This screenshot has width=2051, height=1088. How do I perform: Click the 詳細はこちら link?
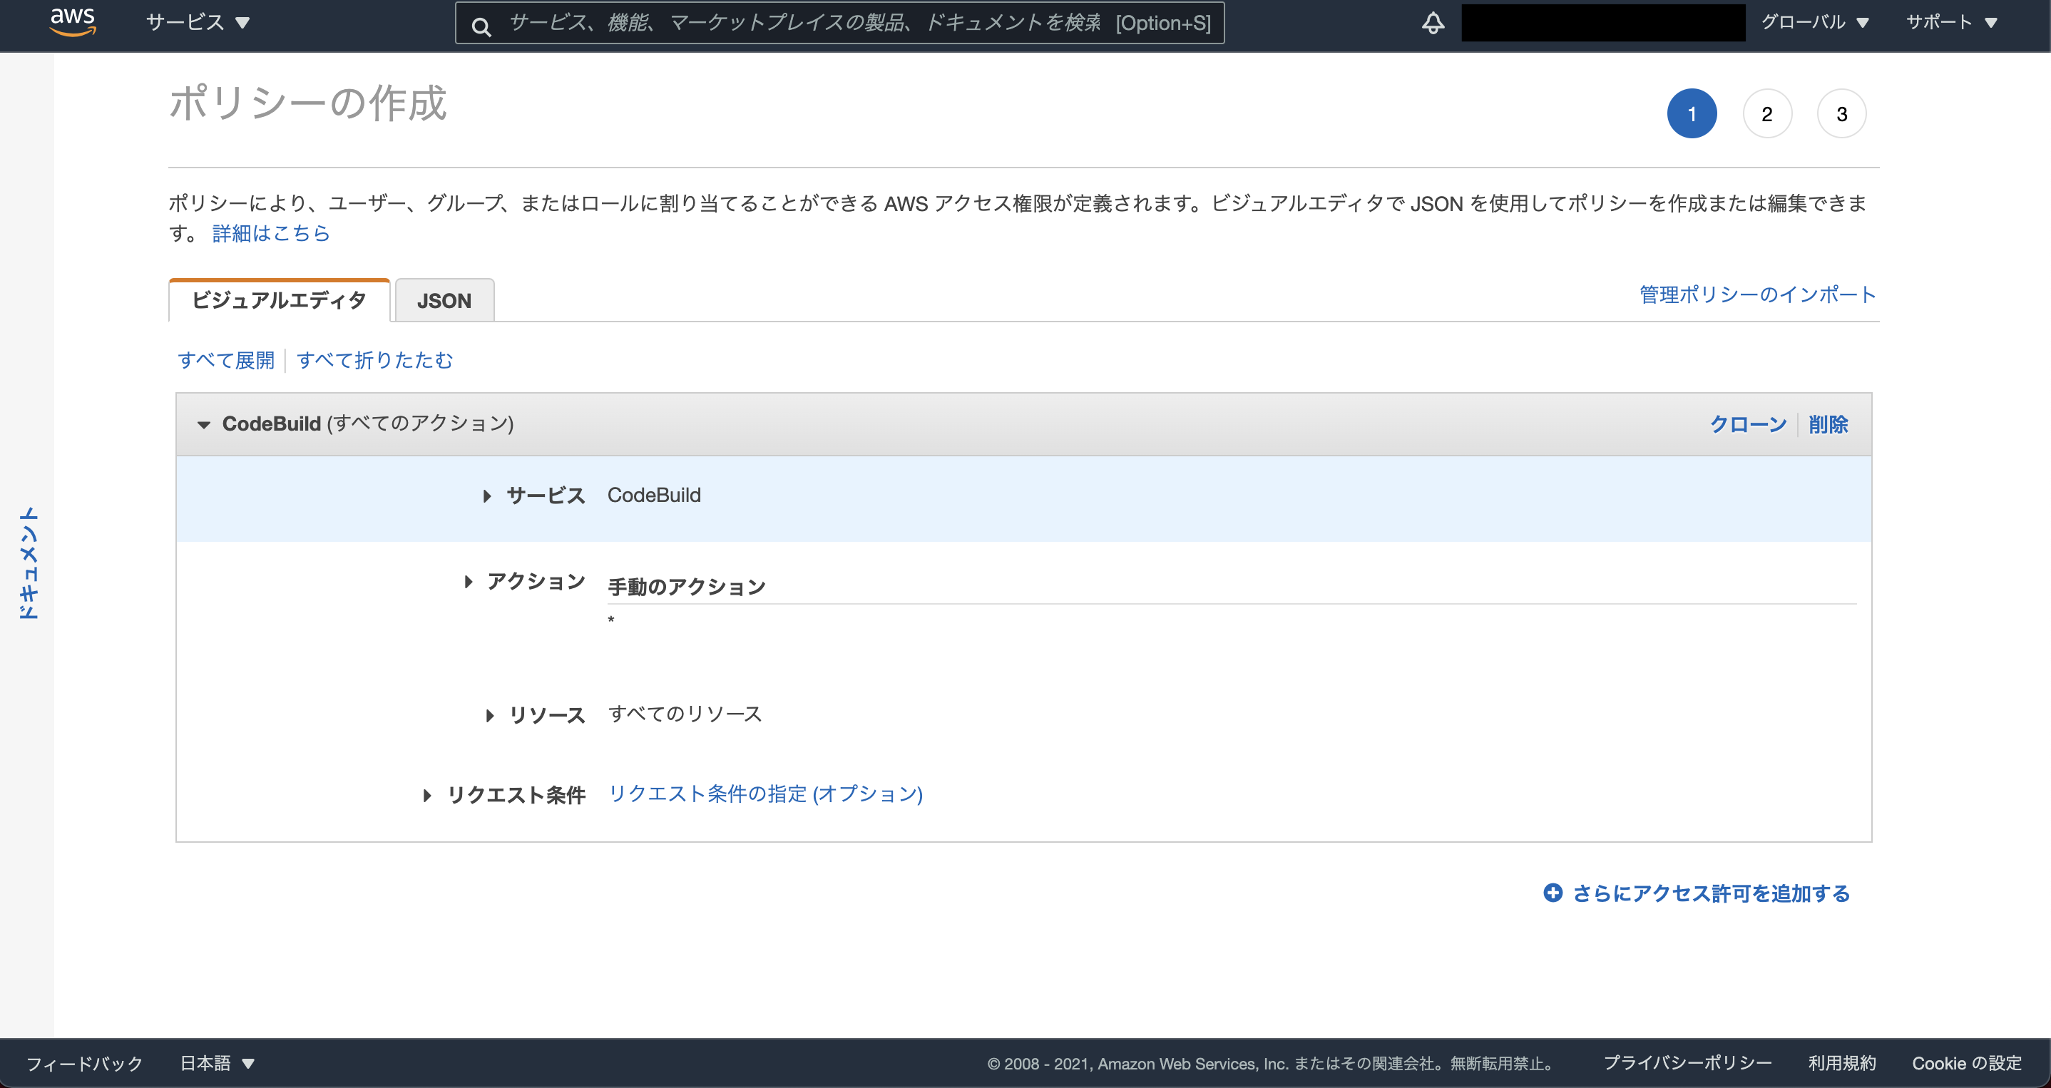pos(270,232)
